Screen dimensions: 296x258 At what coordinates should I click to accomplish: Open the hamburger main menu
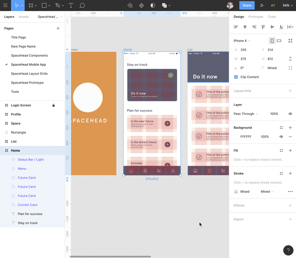[x=5, y=5]
